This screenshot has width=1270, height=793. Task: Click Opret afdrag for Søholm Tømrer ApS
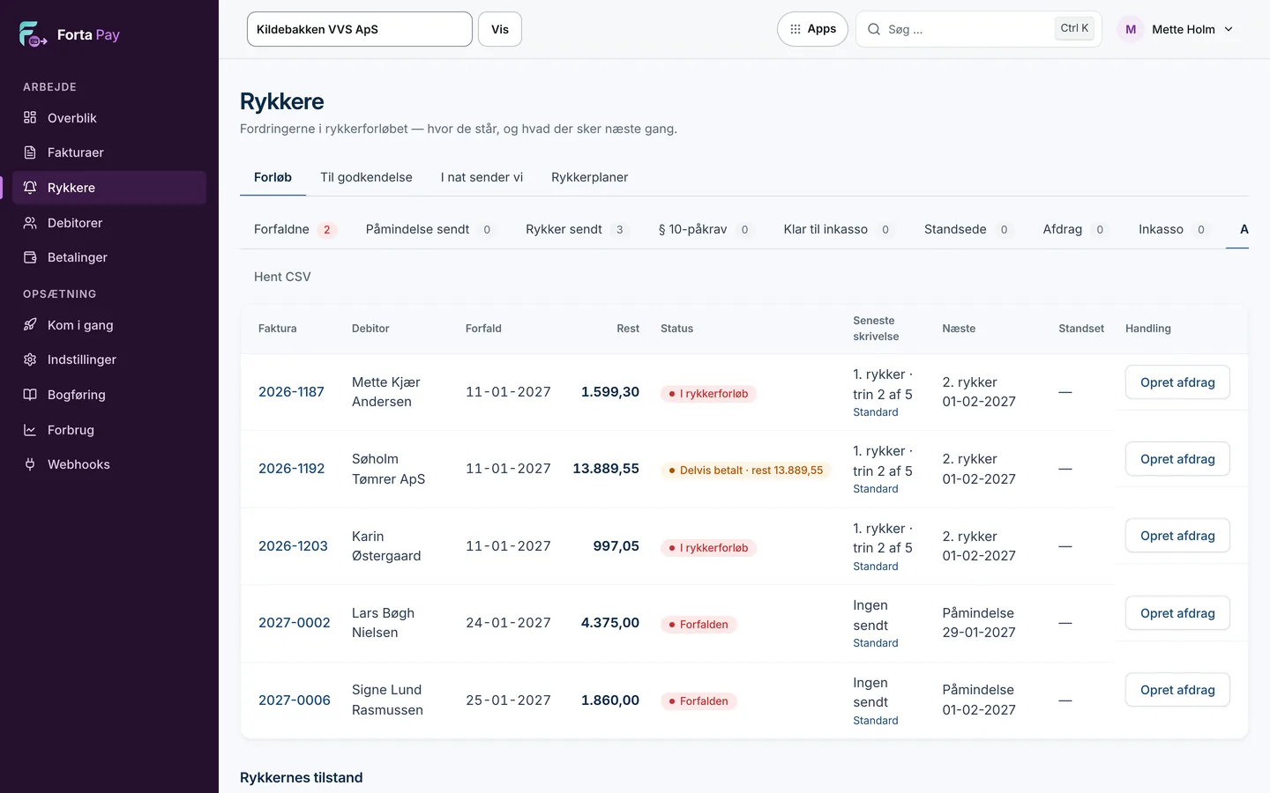(x=1177, y=459)
